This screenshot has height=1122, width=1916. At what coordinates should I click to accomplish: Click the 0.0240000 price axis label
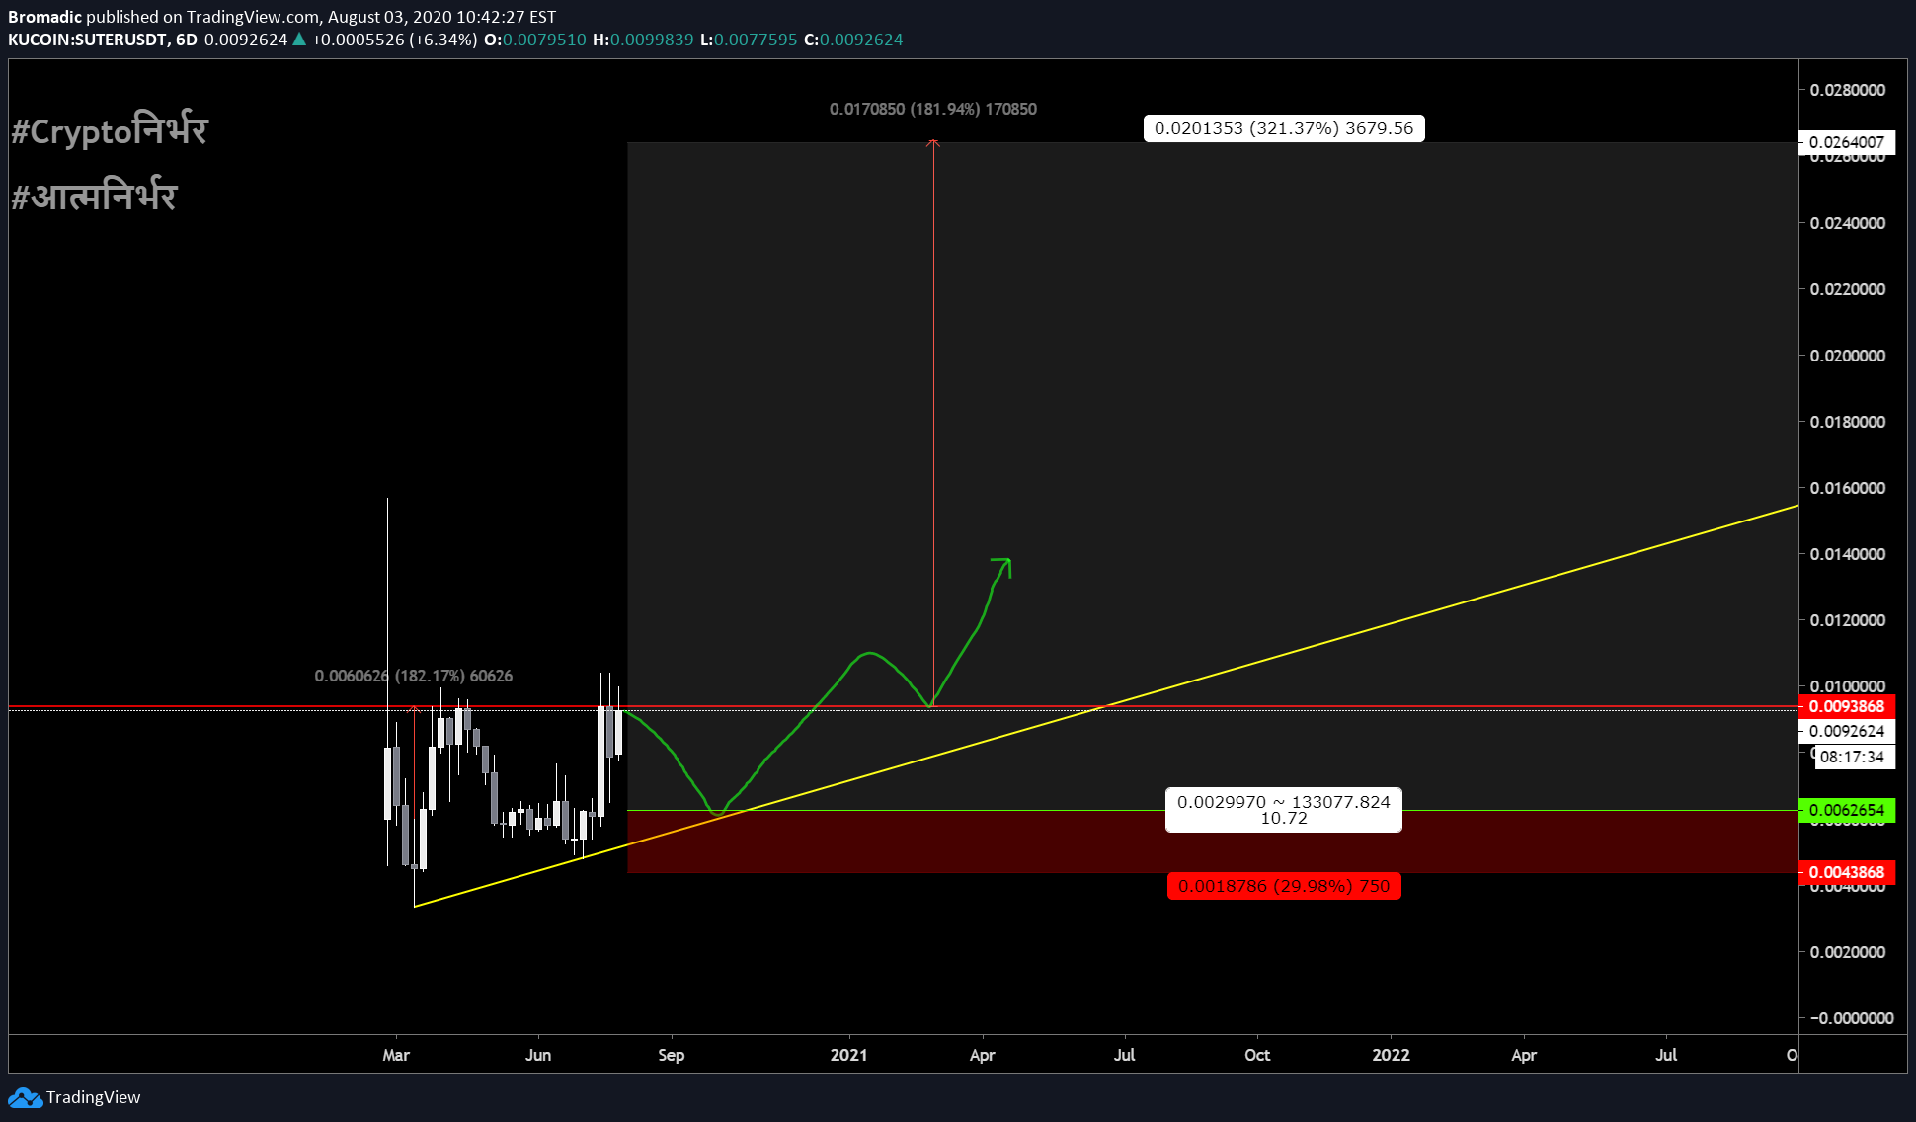click(x=1847, y=223)
